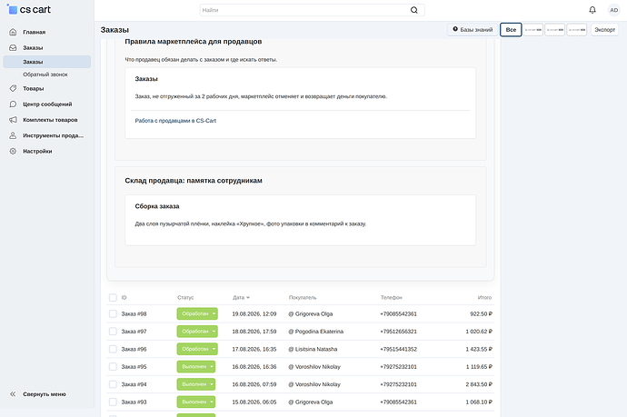Image resolution: width=627 pixels, height=417 pixels.
Task: Click the Сборка заказа card heading
Action: coord(157,206)
